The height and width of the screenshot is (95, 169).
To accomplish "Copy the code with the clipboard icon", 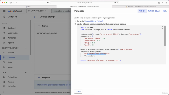I will [162, 27].
